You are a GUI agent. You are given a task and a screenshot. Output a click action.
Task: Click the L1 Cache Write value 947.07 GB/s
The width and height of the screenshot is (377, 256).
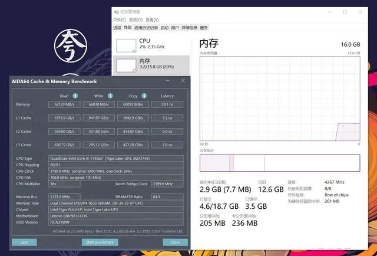98,118
